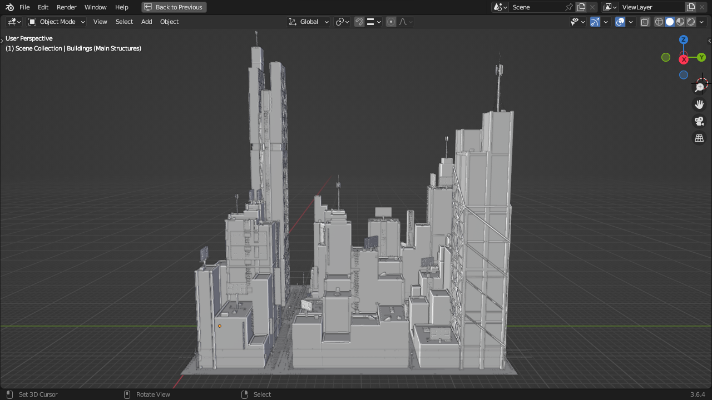Open the Add menu
This screenshot has height=400, width=712.
146,22
